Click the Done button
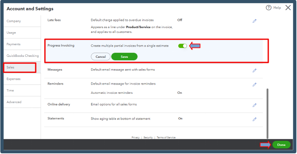297x154 pixels. pos(281,145)
